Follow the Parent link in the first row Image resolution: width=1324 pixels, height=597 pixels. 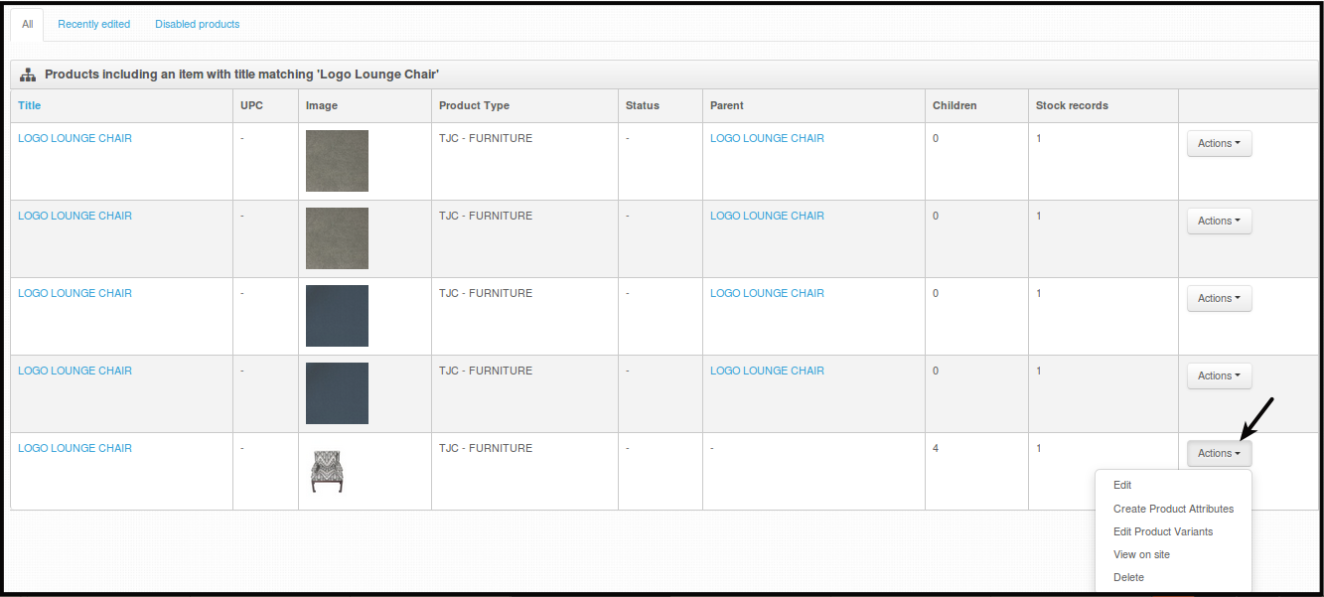767,138
